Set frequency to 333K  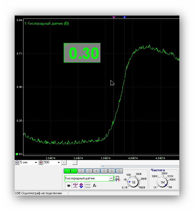point(171,176)
